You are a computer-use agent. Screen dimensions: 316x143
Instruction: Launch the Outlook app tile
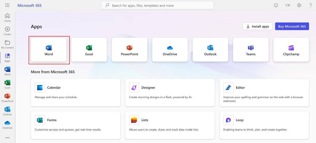click(210, 50)
